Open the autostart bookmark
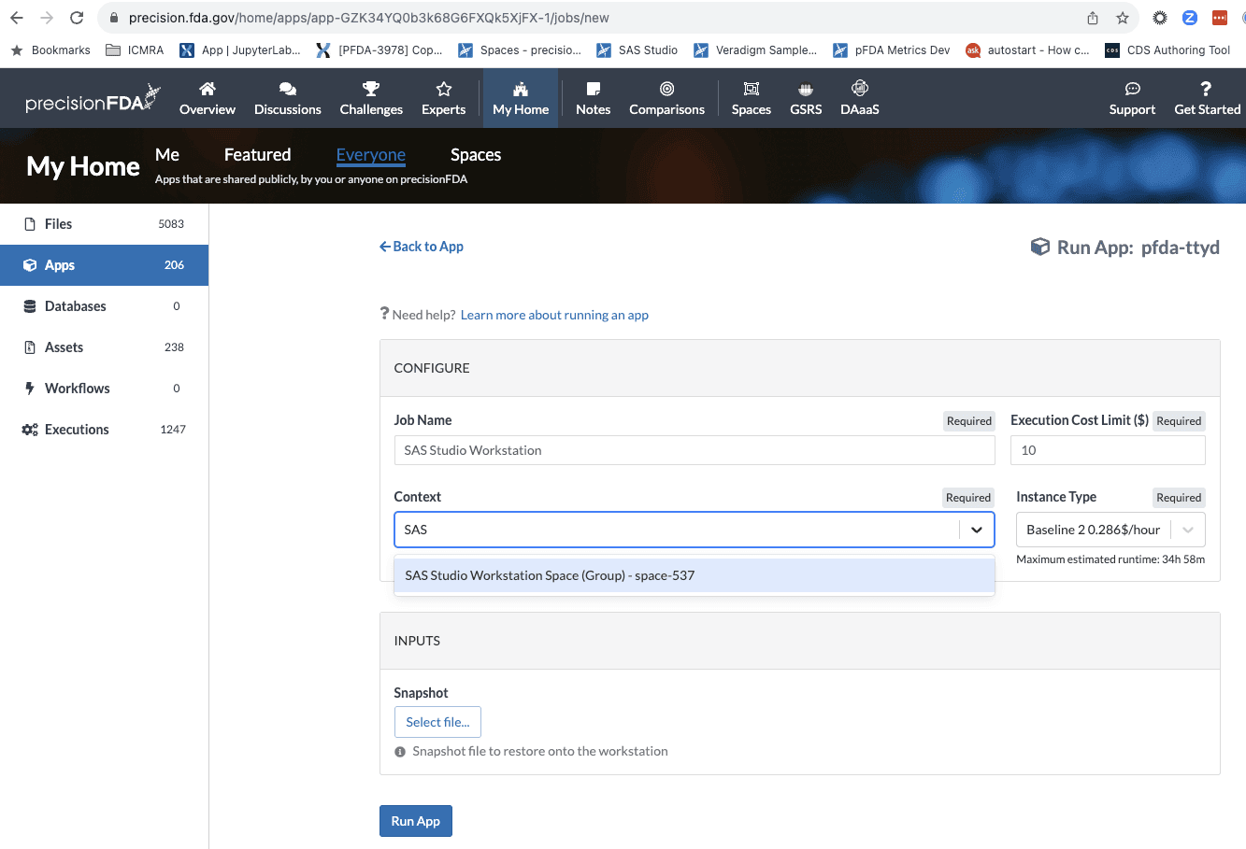 [1027, 50]
